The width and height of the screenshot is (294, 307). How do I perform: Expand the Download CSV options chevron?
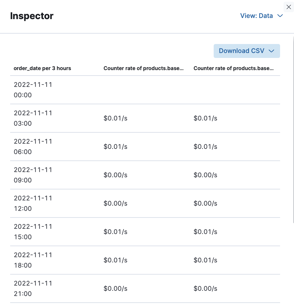click(x=271, y=51)
